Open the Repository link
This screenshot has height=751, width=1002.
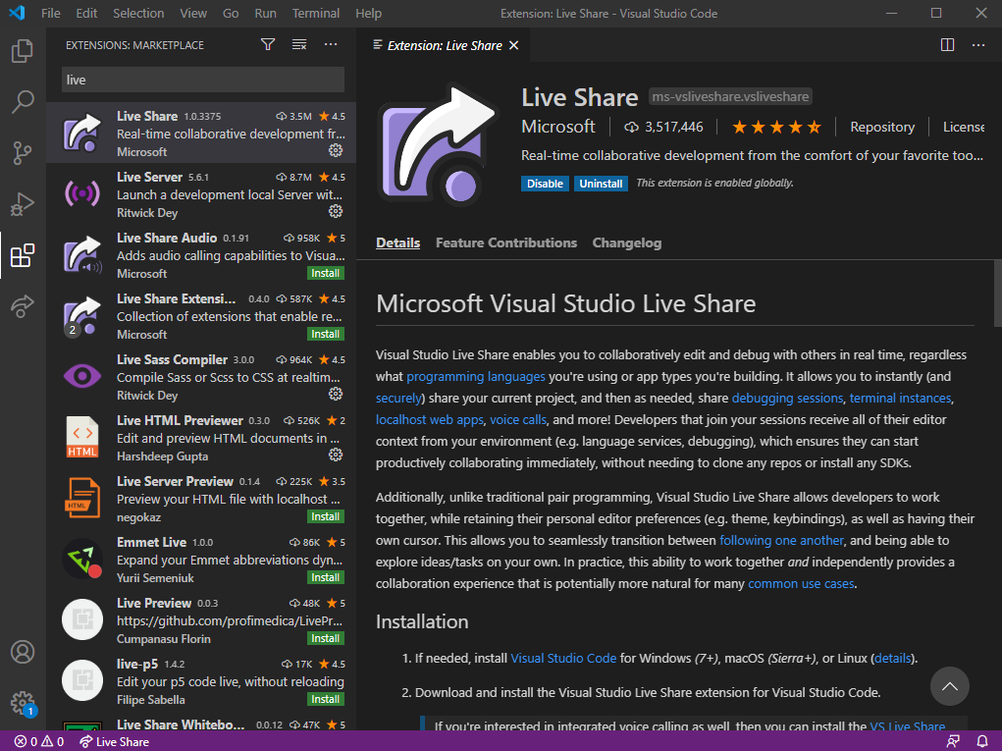coord(882,128)
